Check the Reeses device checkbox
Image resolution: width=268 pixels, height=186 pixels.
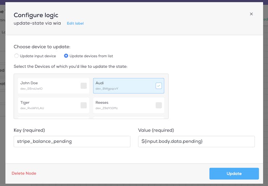pyautogui.click(x=159, y=105)
